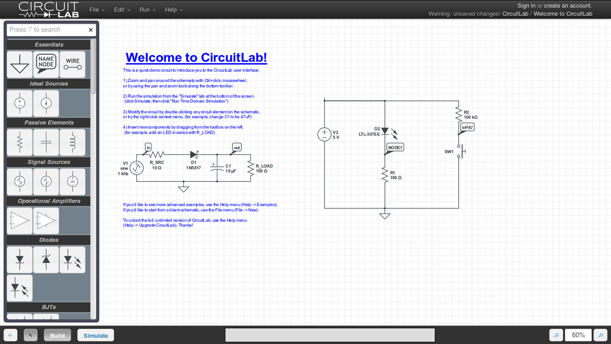Screen dimensions: 611x344
Task: Toggle the pointer selection tool
Action: coord(31,335)
